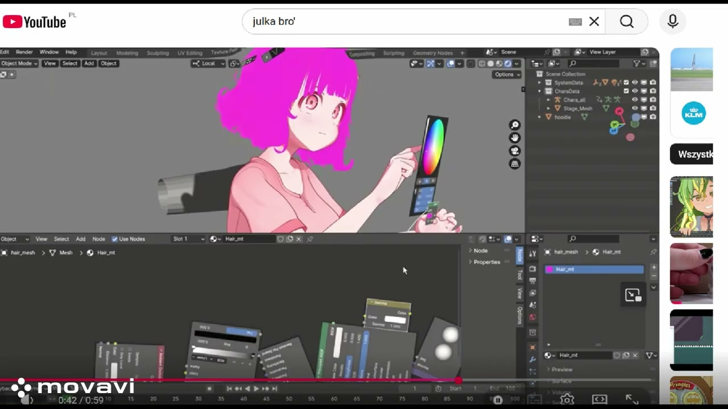Open YouTube player settings gear
728x409 pixels.
(x=567, y=399)
